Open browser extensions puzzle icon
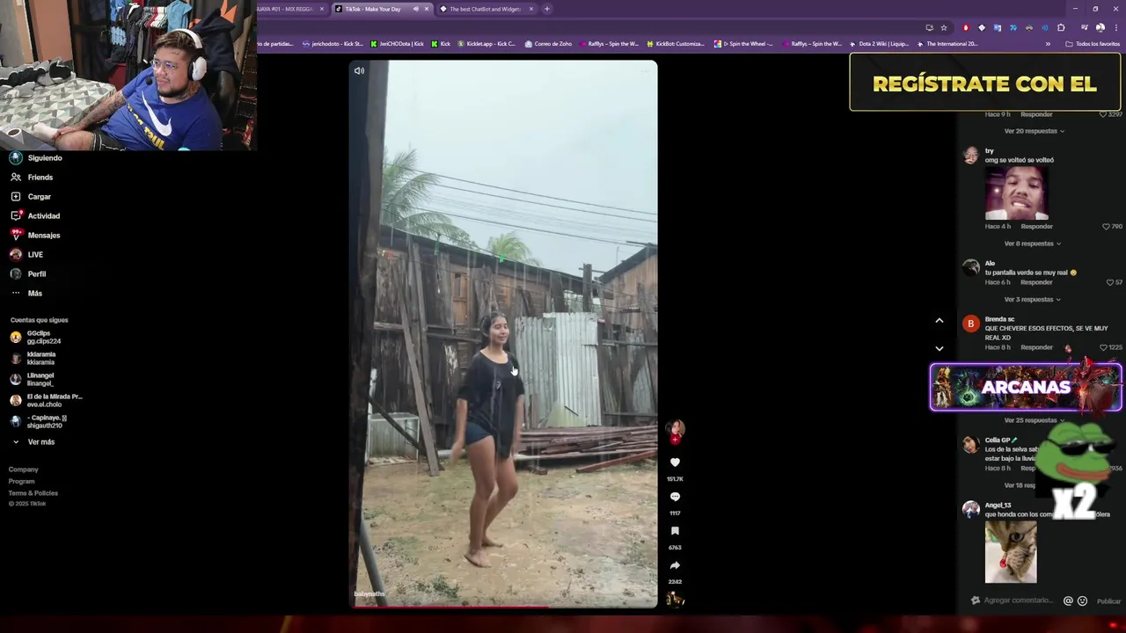The width and height of the screenshot is (1126, 633). click(1061, 27)
